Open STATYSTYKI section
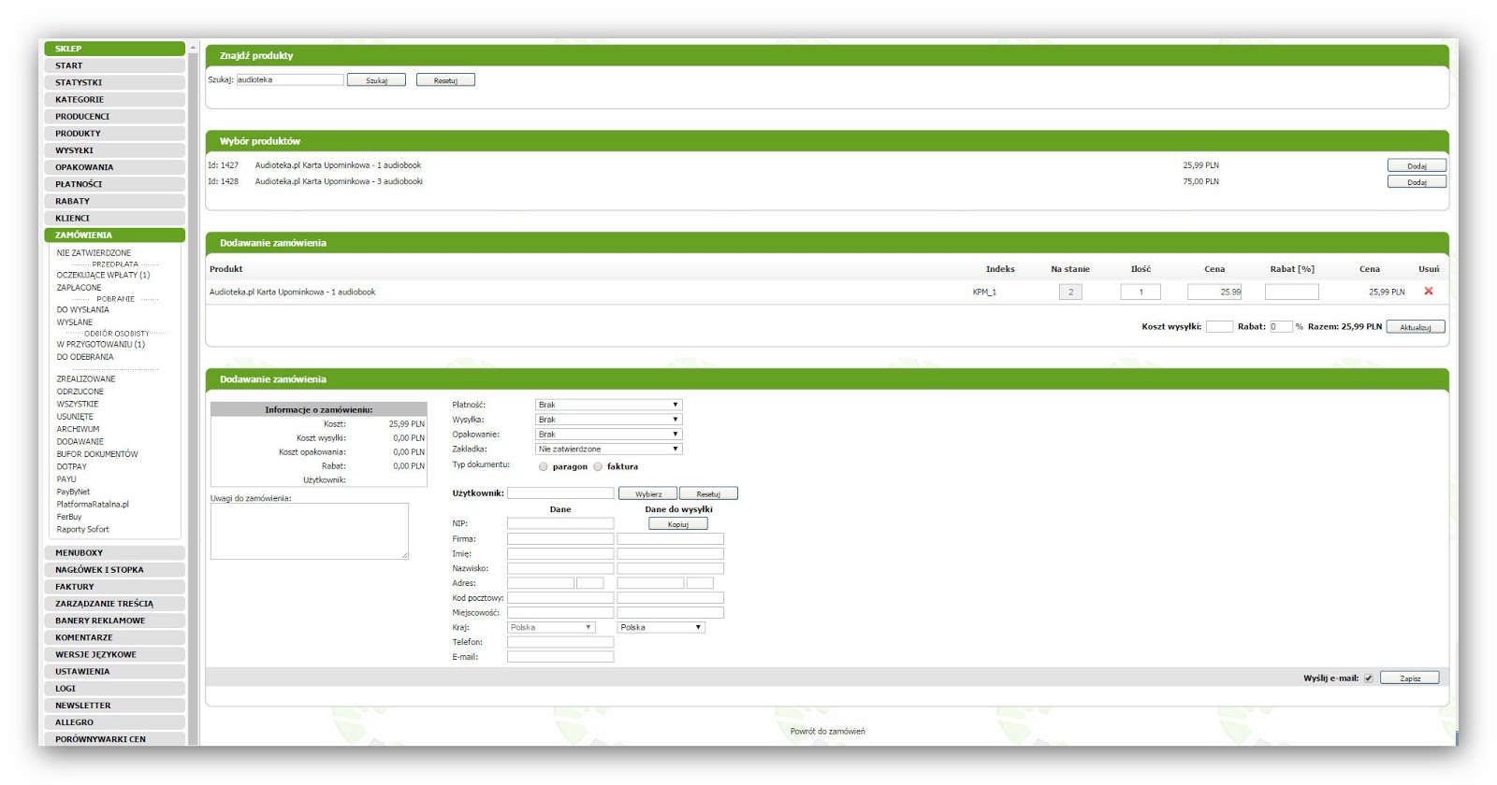The image size is (1497, 785). 114,82
